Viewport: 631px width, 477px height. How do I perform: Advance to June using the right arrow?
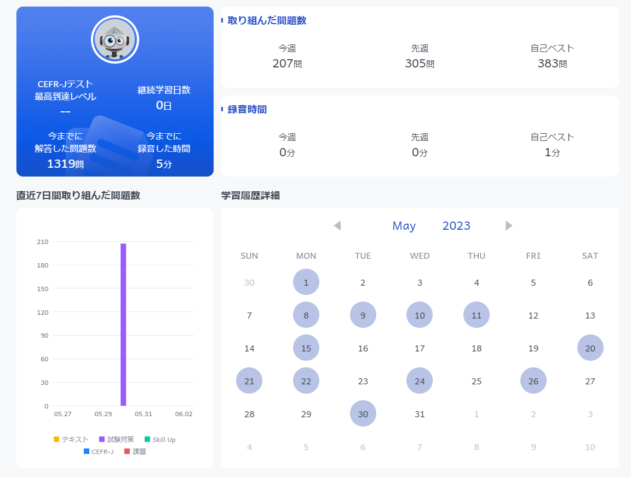pos(509,225)
